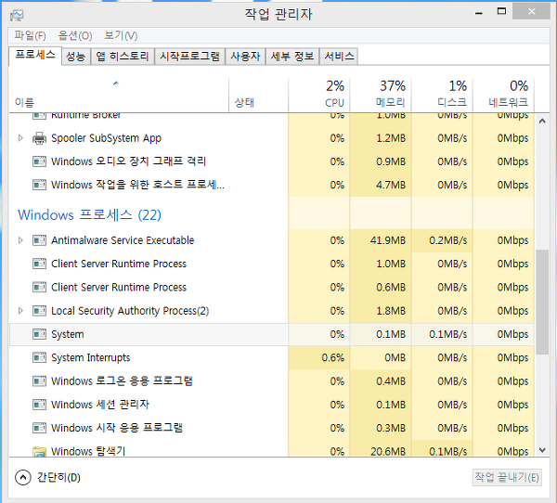The width and height of the screenshot is (557, 503).
Task: Sort by the CPU column header
Action: (319, 95)
